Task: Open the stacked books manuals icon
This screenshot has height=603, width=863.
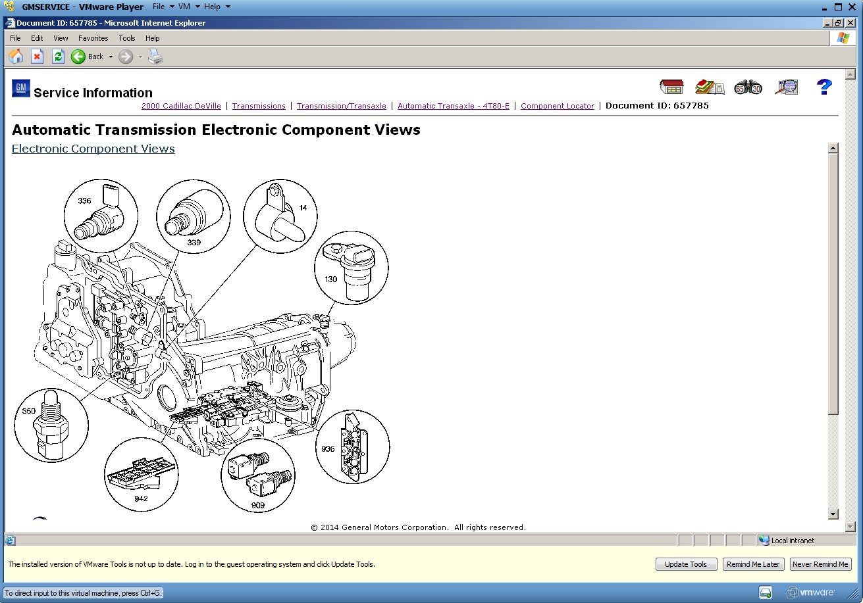Action: 709,87
